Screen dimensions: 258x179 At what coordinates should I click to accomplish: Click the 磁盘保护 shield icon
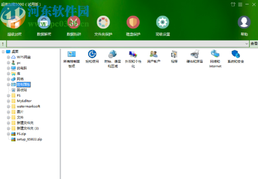(x=133, y=22)
